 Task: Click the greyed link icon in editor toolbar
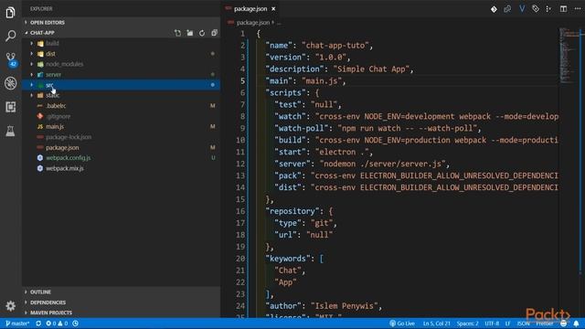click(507, 9)
